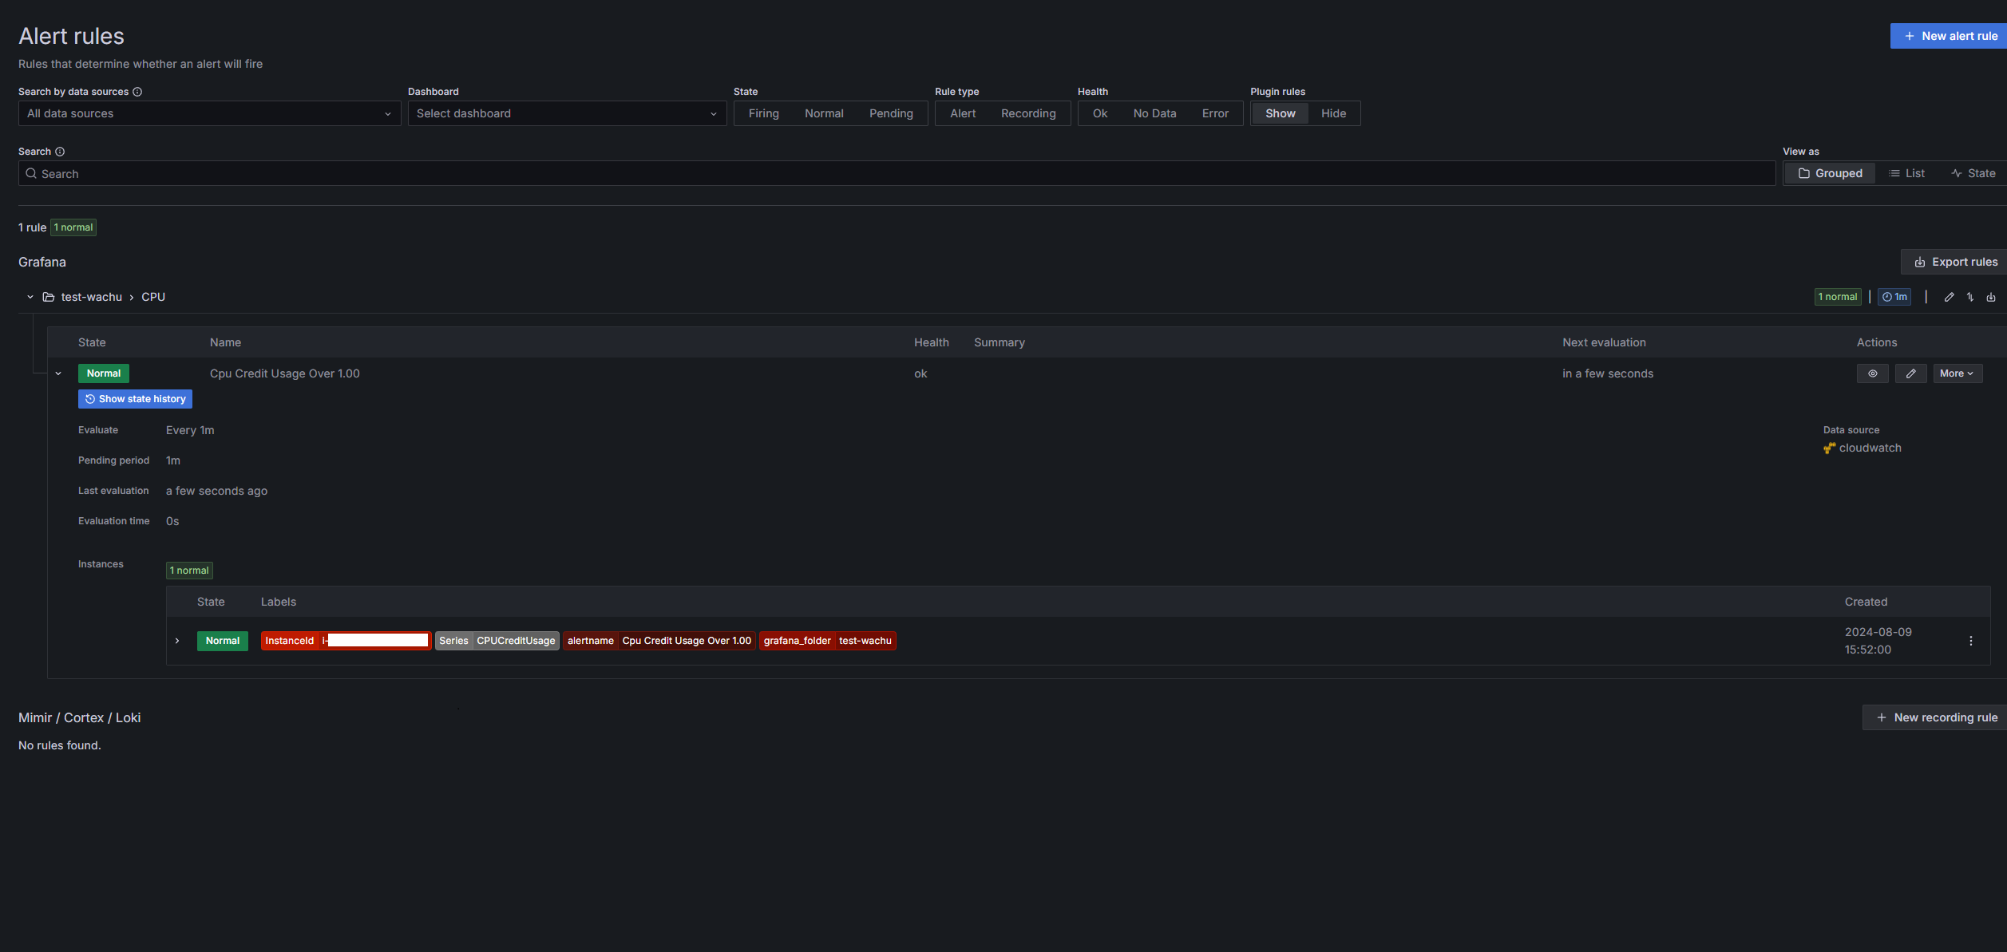Click the info icon beside Search by data sources
The height and width of the screenshot is (952, 2007).
tap(137, 92)
